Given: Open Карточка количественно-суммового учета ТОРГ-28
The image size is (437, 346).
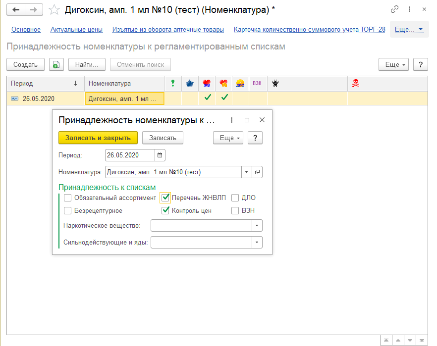Looking at the screenshot, I should click(309, 30).
